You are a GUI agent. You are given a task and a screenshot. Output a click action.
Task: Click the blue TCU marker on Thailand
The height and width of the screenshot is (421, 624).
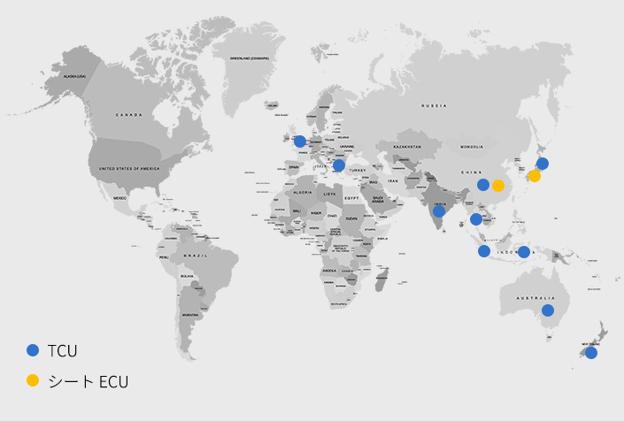[x=476, y=219]
